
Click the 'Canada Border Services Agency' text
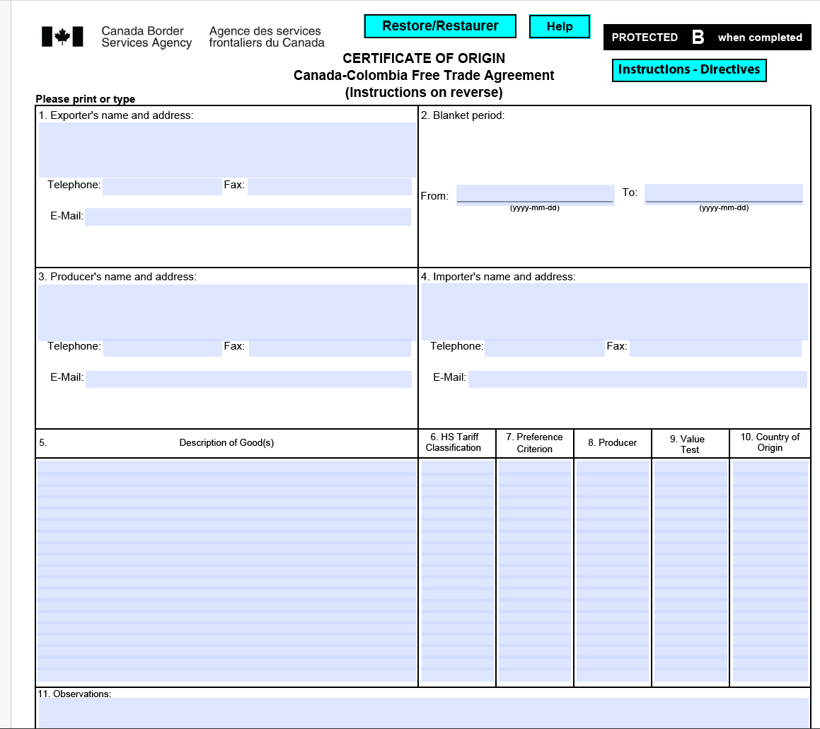click(x=146, y=37)
